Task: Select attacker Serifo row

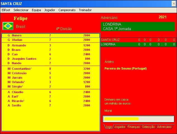Action: tap(51, 105)
